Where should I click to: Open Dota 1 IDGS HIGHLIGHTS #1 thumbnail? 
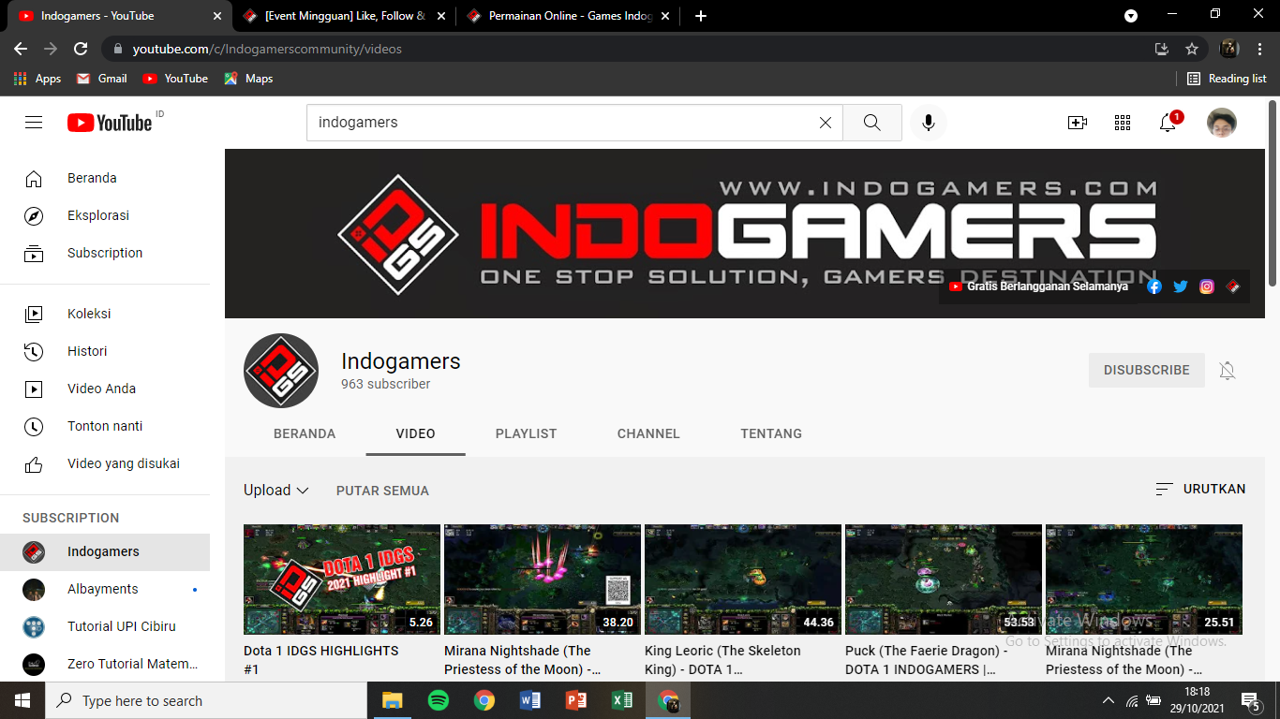tap(342, 580)
